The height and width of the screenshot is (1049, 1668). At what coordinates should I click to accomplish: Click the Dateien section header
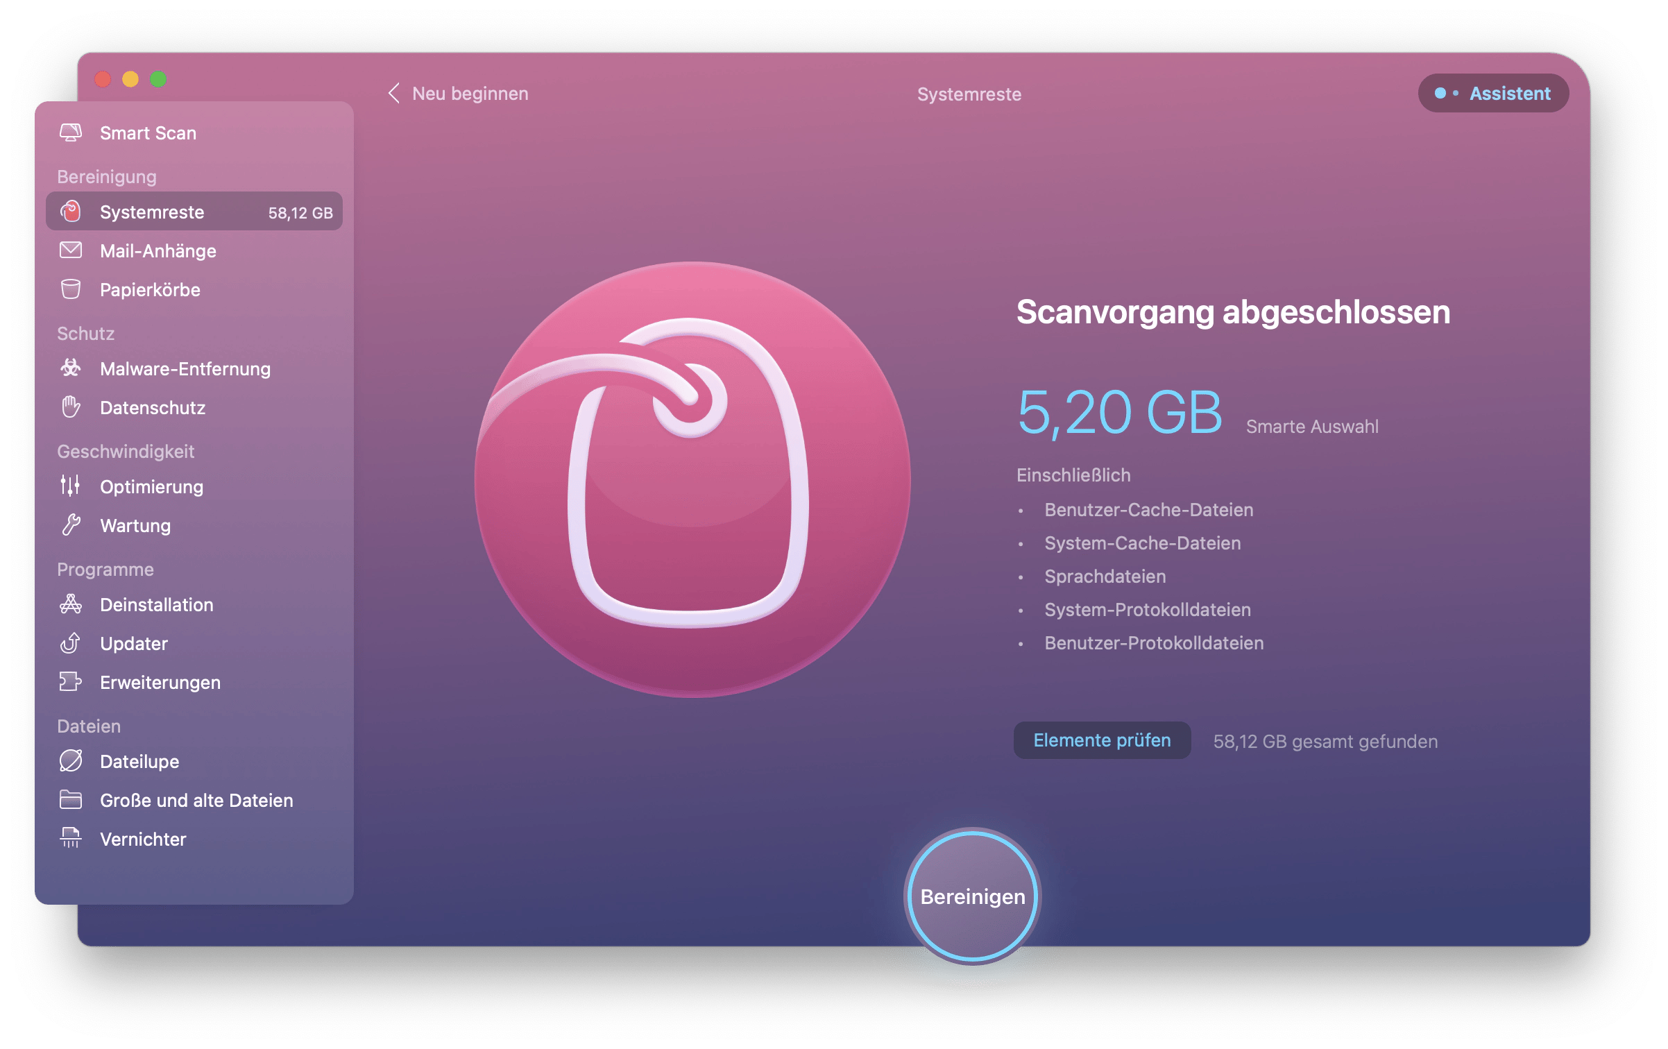pyautogui.click(x=89, y=726)
